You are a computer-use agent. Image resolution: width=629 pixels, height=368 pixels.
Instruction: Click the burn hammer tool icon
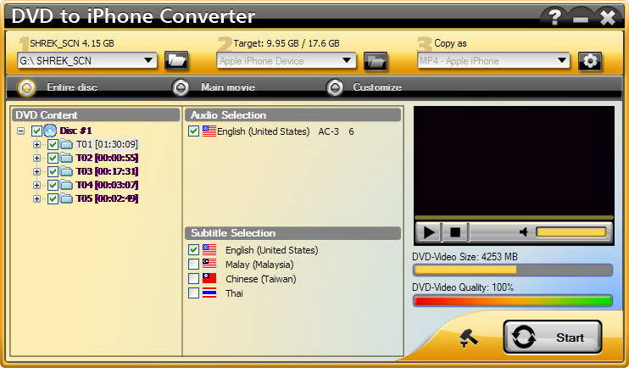coord(468,337)
